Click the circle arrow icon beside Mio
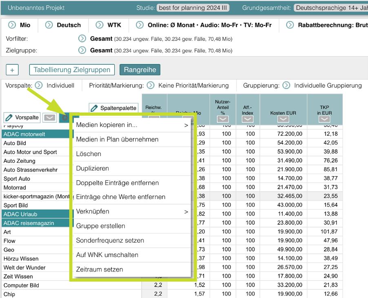 pyautogui.click(x=12, y=25)
